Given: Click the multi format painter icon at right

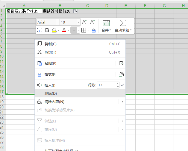Looking at the screenshot, I should pyautogui.click(x=121, y=74).
